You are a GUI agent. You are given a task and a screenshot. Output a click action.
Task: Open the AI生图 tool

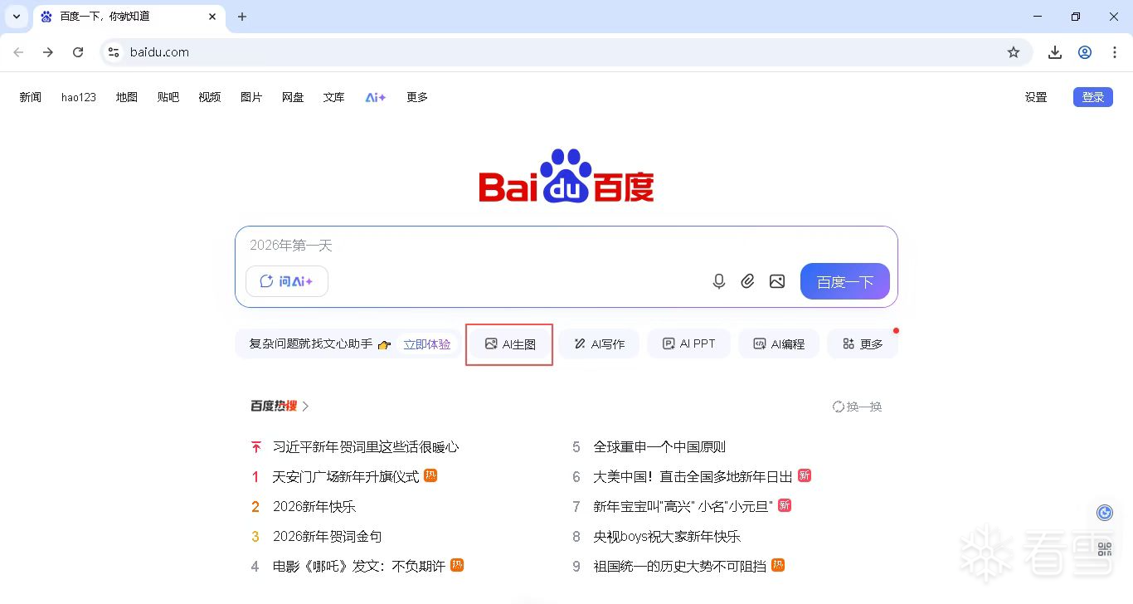coord(510,344)
